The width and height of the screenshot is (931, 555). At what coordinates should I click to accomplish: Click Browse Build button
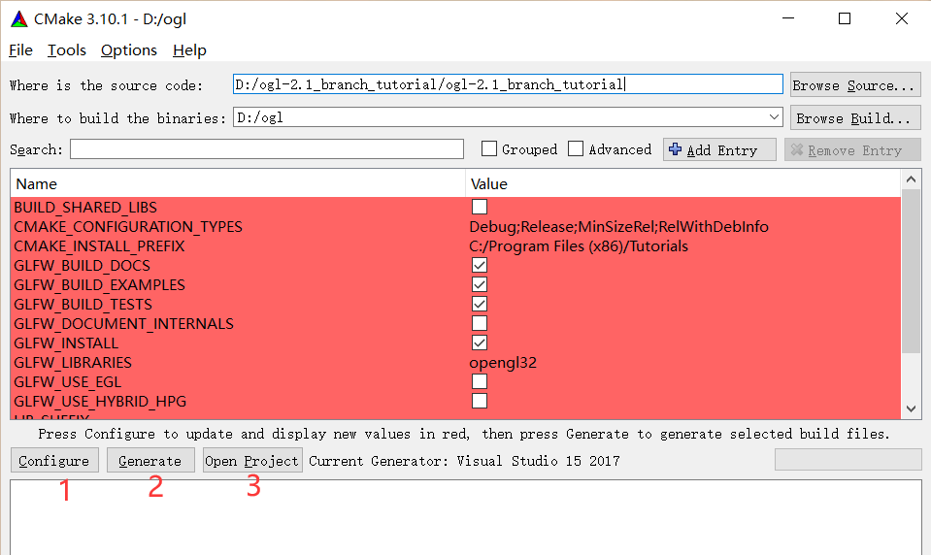point(855,118)
